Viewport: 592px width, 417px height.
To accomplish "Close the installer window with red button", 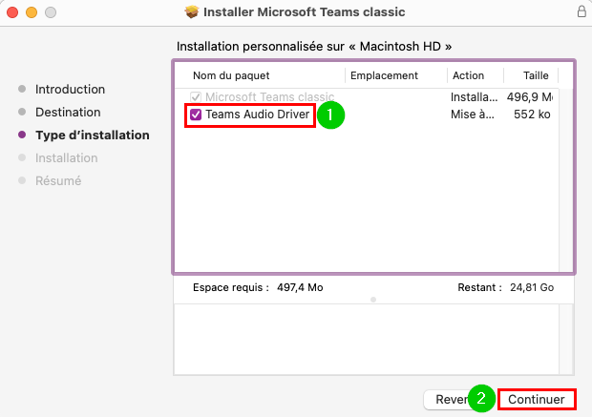I will point(12,12).
